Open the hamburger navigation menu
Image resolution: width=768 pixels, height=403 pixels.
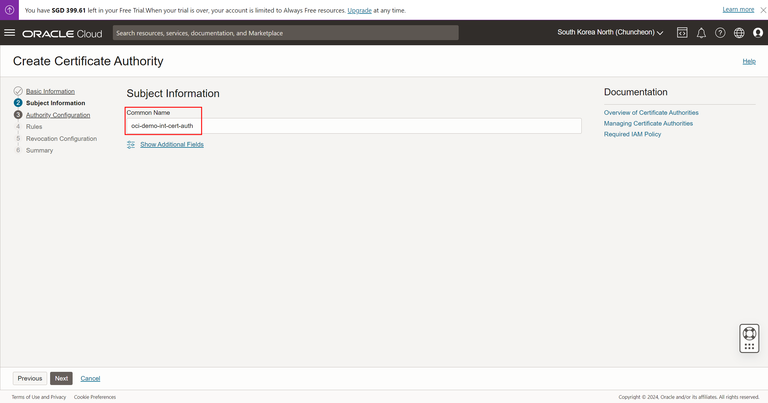[10, 33]
